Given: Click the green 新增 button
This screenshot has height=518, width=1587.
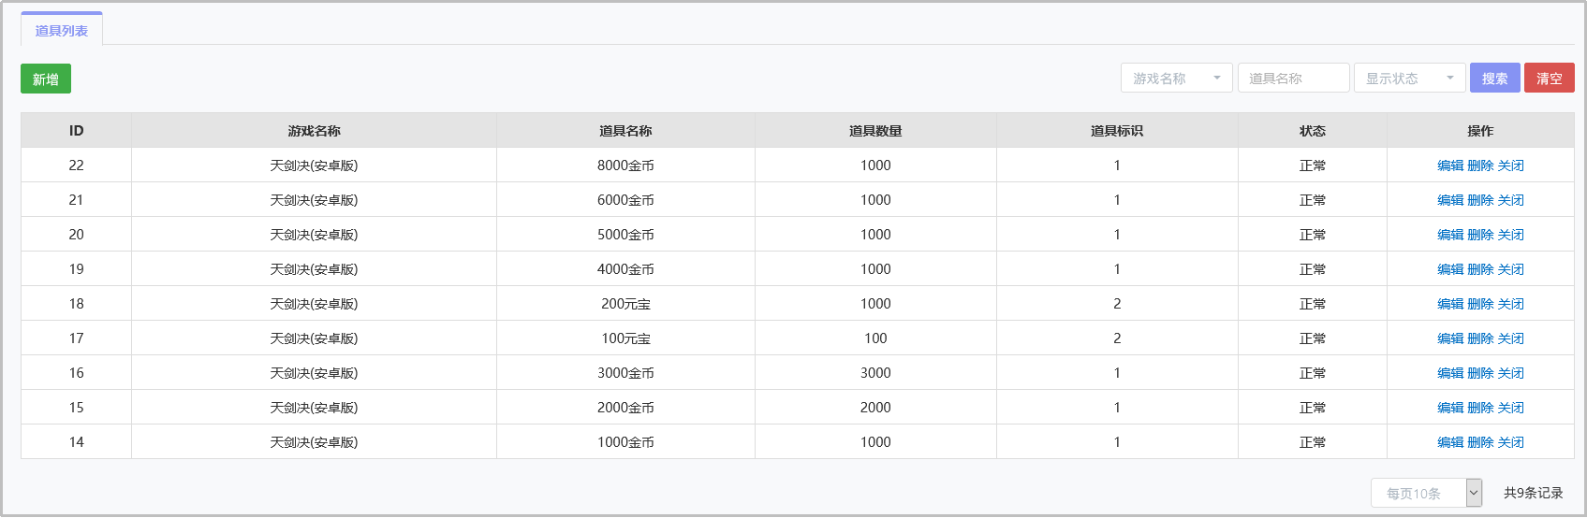Looking at the screenshot, I should (x=46, y=79).
